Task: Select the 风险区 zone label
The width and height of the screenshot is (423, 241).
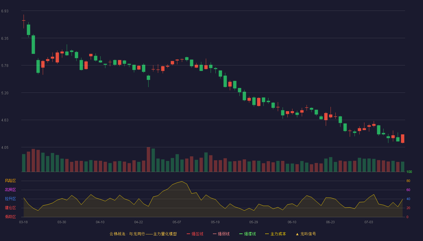Action: coord(10,181)
